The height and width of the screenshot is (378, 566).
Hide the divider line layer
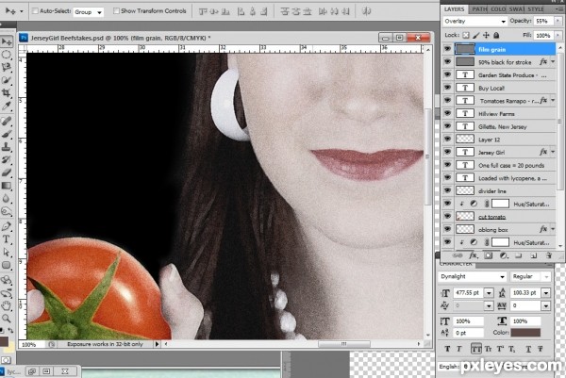[x=447, y=190]
